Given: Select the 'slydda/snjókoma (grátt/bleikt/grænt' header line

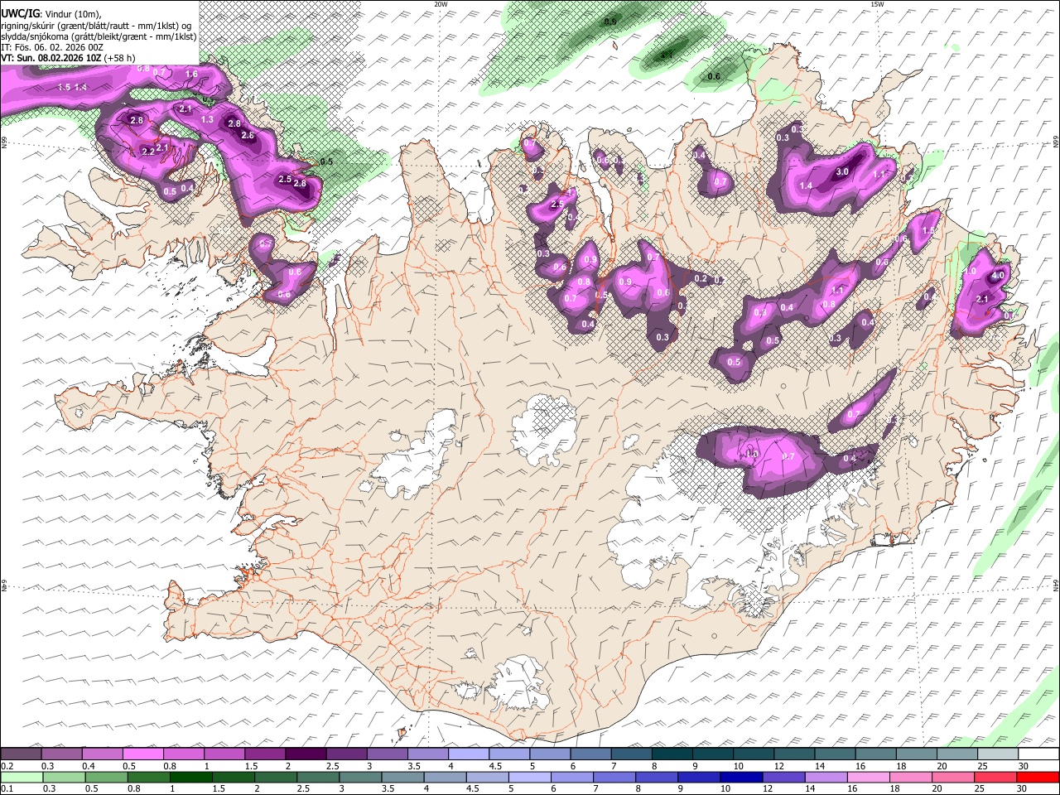Looking at the screenshot, I should (x=98, y=36).
